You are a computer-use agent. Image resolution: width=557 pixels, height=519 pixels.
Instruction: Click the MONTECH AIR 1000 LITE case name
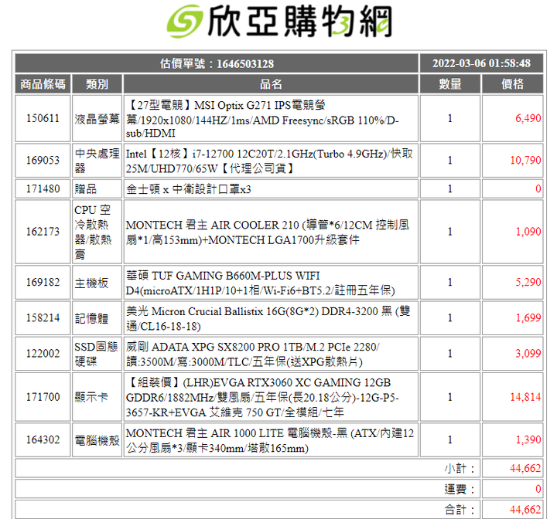click(270, 440)
